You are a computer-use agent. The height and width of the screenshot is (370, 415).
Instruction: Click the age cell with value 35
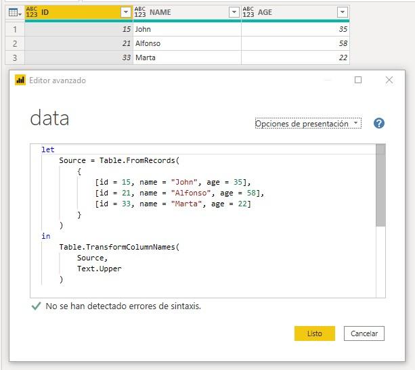pos(295,29)
